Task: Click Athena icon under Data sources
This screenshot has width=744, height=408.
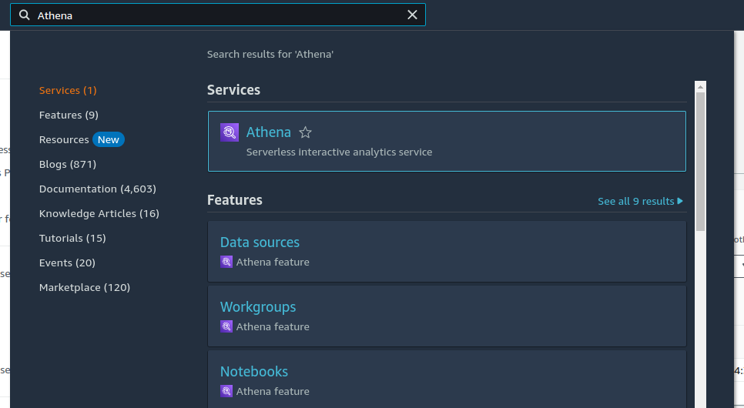Action: 226,262
